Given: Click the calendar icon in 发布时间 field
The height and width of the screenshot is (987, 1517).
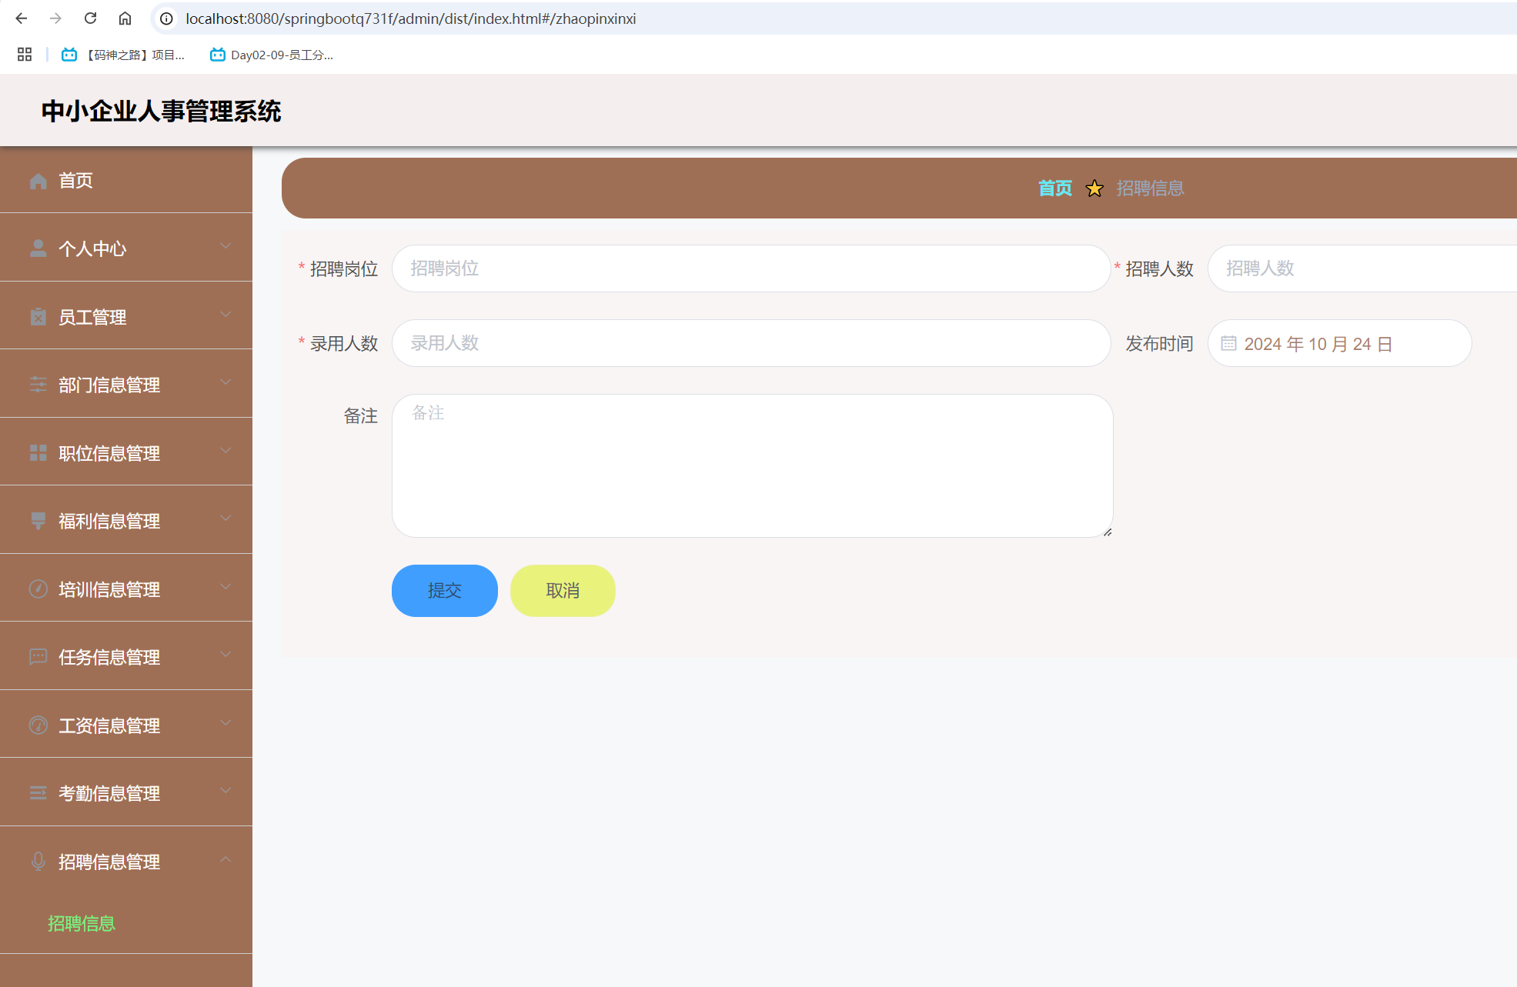Looking at the screenshot, I should coord(1228,344).
